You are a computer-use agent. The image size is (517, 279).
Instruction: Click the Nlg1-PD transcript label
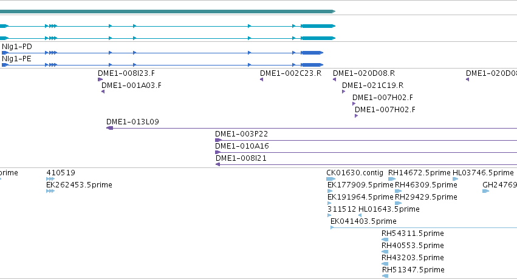17,47
